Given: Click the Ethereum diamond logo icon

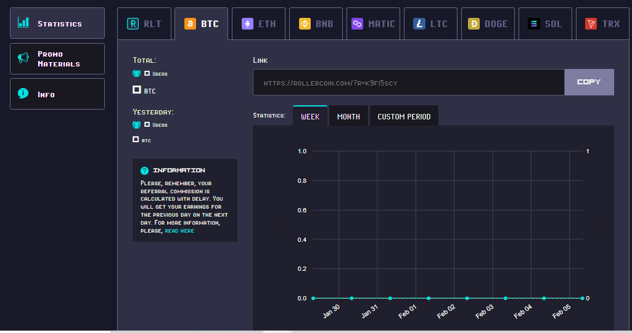Looking at the screenshot, I should point(247,24).
